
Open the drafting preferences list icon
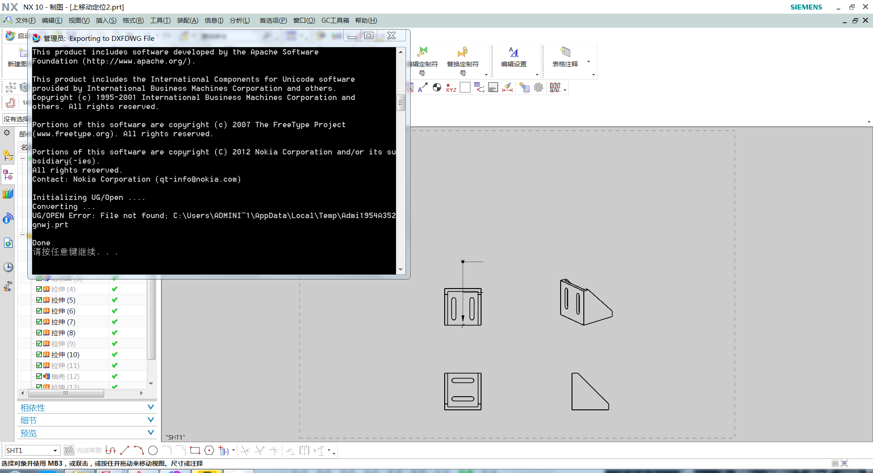pos(524,87)
